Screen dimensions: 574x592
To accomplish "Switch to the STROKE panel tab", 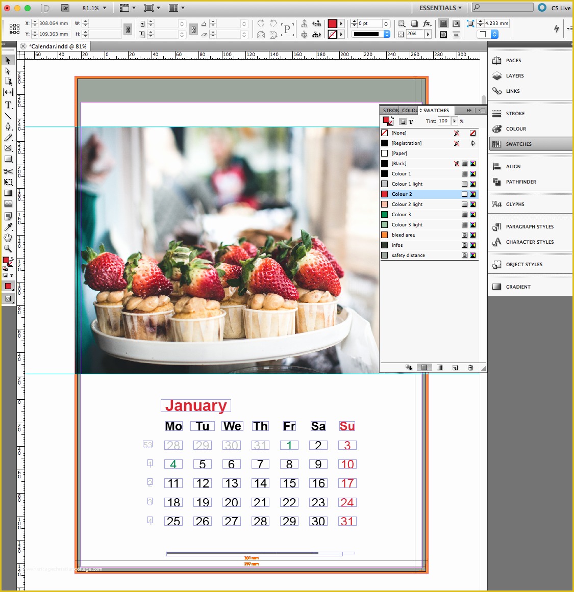I will pos(390,110).
